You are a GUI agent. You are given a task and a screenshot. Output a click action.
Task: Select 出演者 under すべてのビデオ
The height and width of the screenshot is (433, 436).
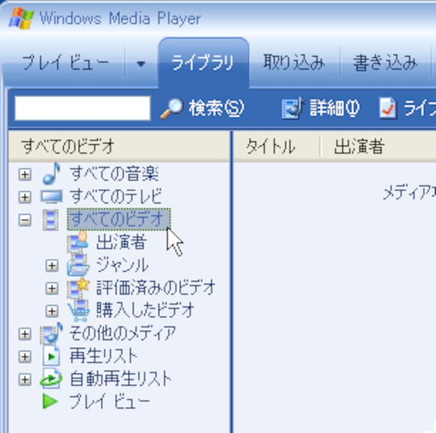pos(121,242)
